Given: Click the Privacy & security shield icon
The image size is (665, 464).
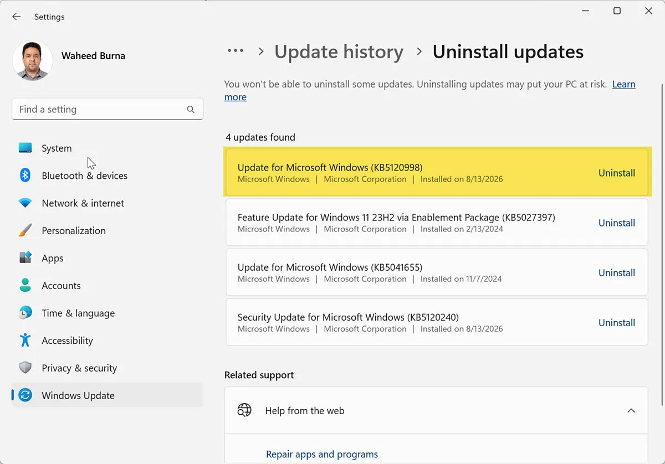Looking at the screenshot, I should coord(25,368).
